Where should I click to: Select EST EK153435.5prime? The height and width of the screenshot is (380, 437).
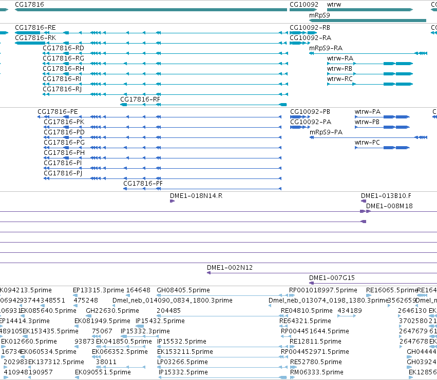pos(50,332)
